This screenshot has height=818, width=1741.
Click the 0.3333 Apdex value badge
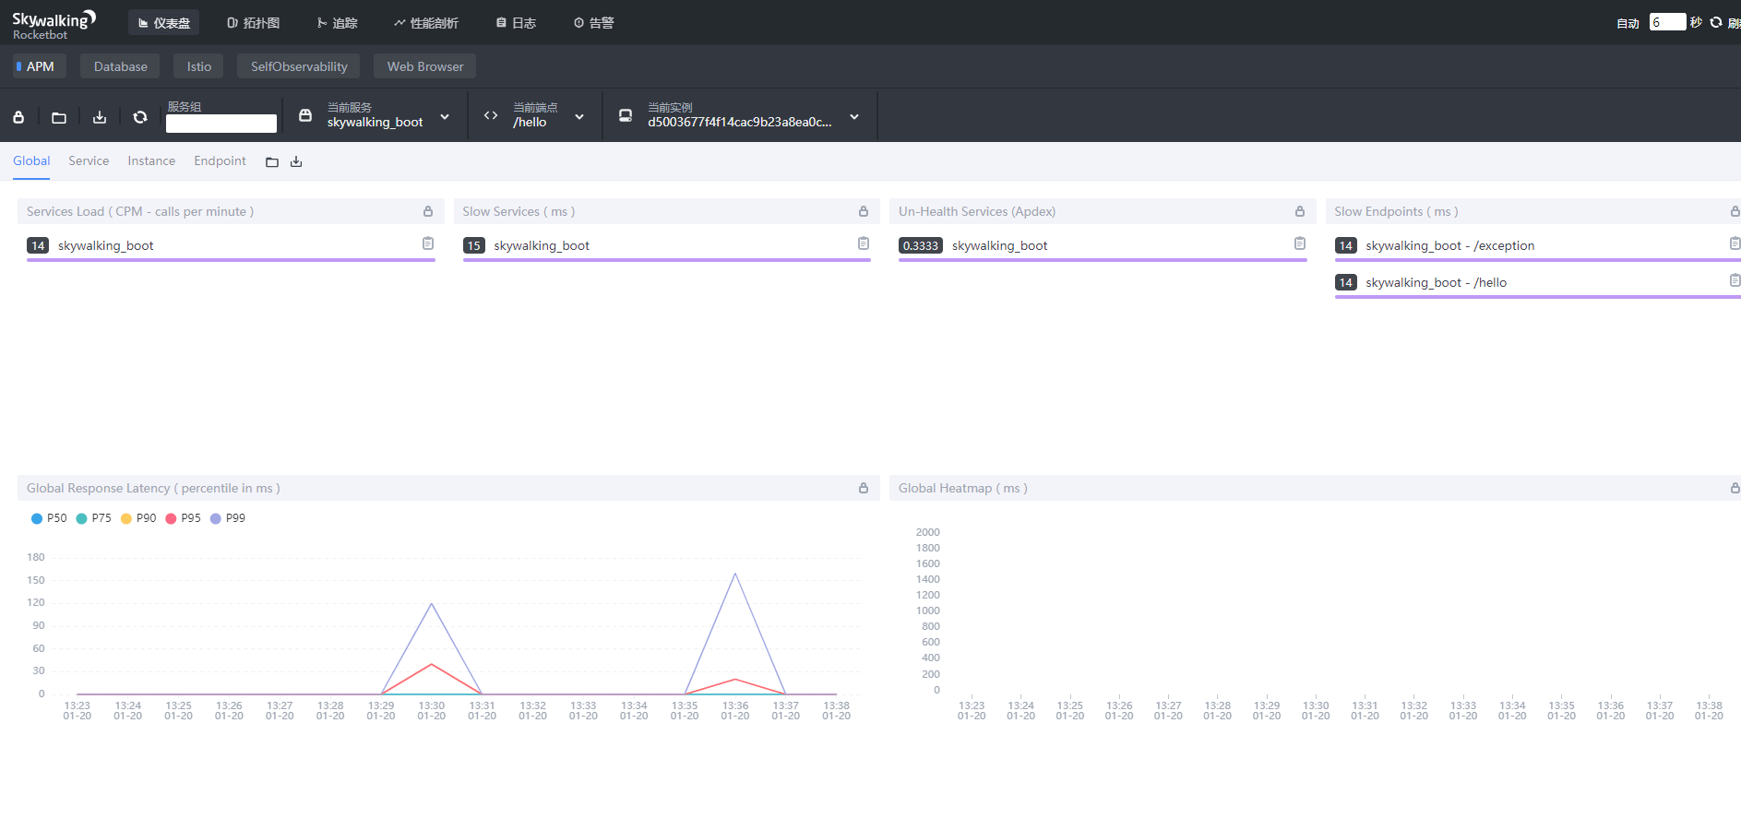[920, 245]
